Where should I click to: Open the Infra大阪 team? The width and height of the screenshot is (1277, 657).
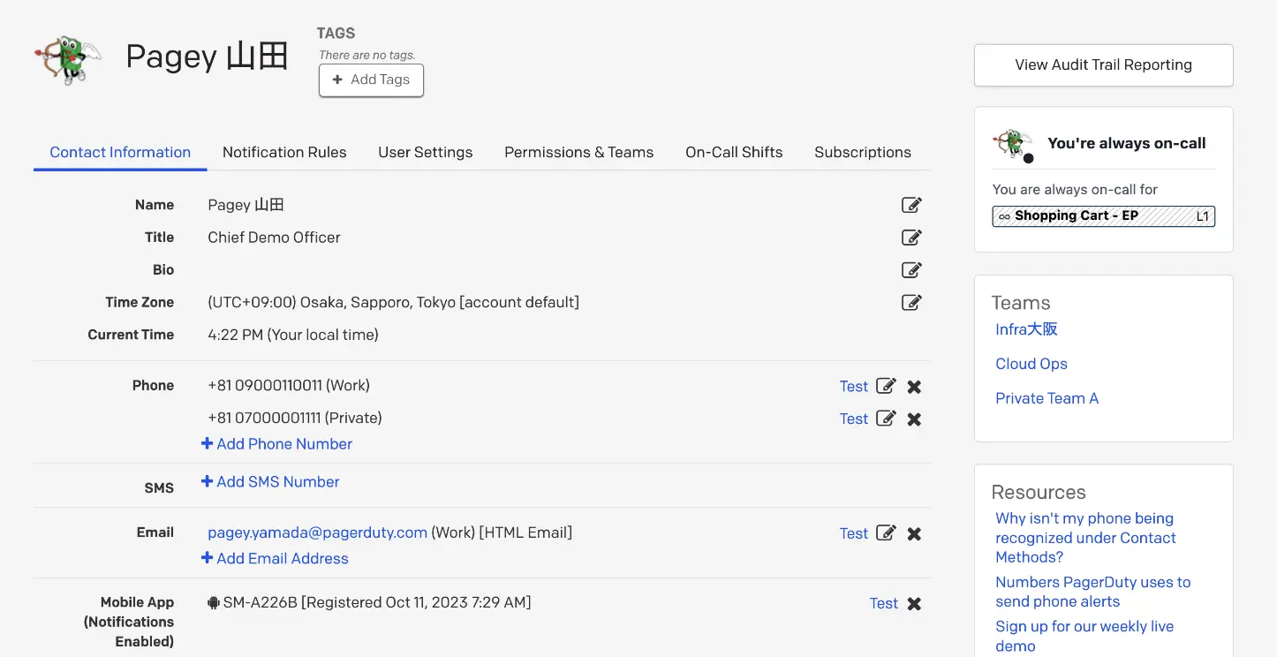click(1026, 329)
